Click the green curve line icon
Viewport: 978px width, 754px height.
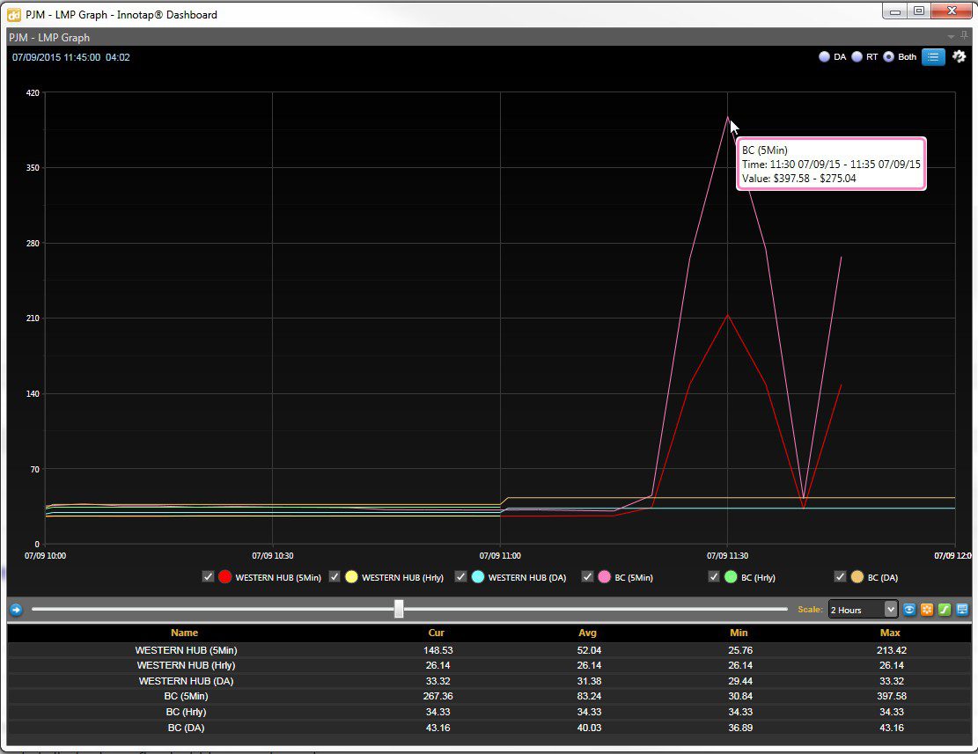point(945,610)
